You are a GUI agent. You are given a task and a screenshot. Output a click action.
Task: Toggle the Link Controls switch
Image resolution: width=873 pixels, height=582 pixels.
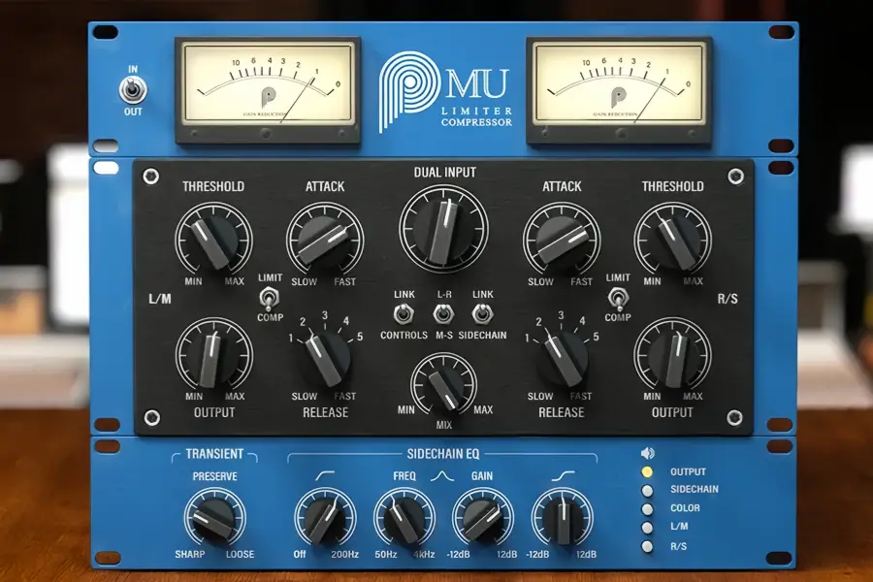[404, 314]
